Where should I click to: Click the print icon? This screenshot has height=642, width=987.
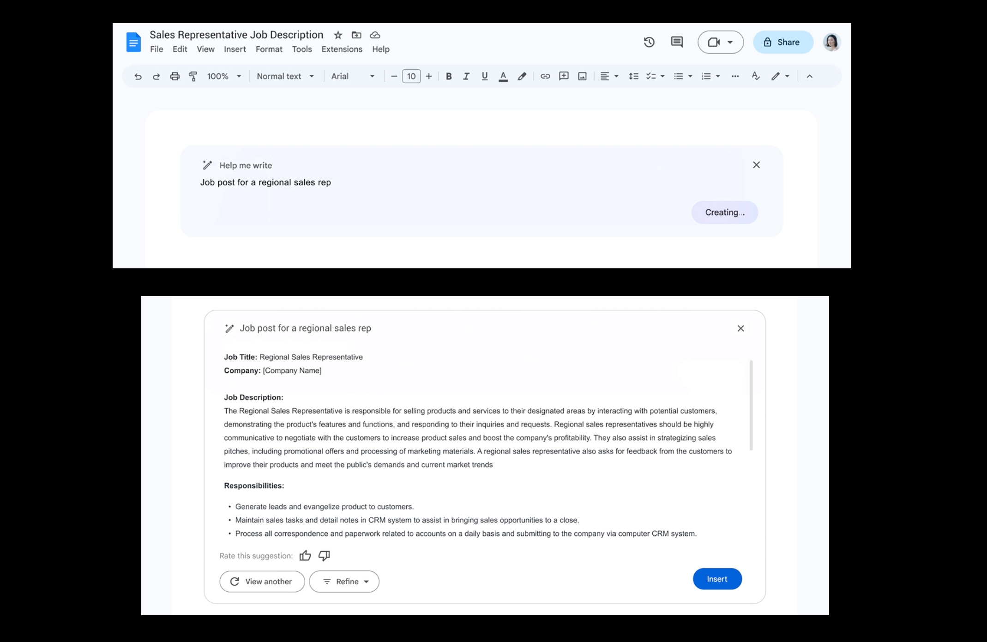(x=175, y=77)
